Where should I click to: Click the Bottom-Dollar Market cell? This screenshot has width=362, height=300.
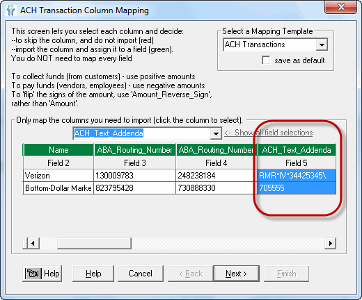[x=58, y=188]
